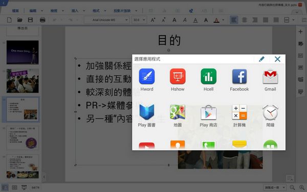Toggle distributed text alignment
Image resolution: width=307 pixels, height=192 pixels.
(x=276, y=20)
